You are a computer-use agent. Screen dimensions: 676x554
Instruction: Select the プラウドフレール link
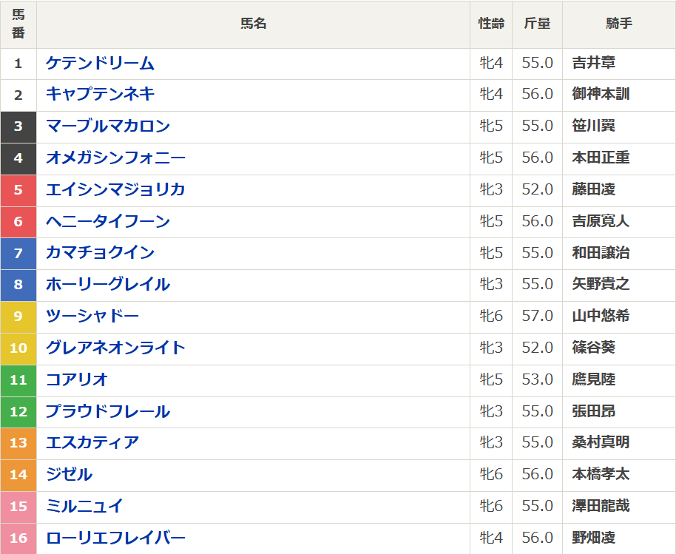(x=108, y=411)
